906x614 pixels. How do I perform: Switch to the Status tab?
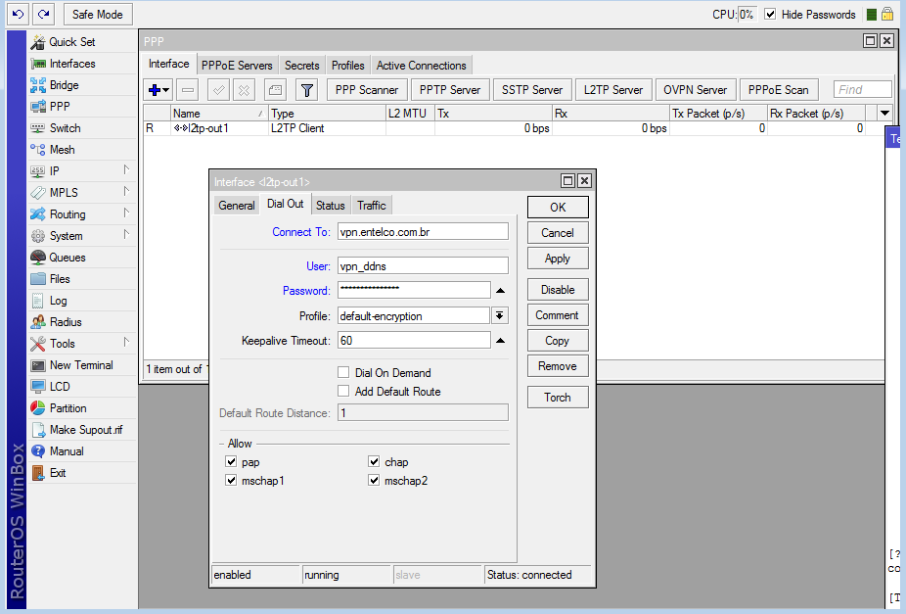tap(330, 206)
